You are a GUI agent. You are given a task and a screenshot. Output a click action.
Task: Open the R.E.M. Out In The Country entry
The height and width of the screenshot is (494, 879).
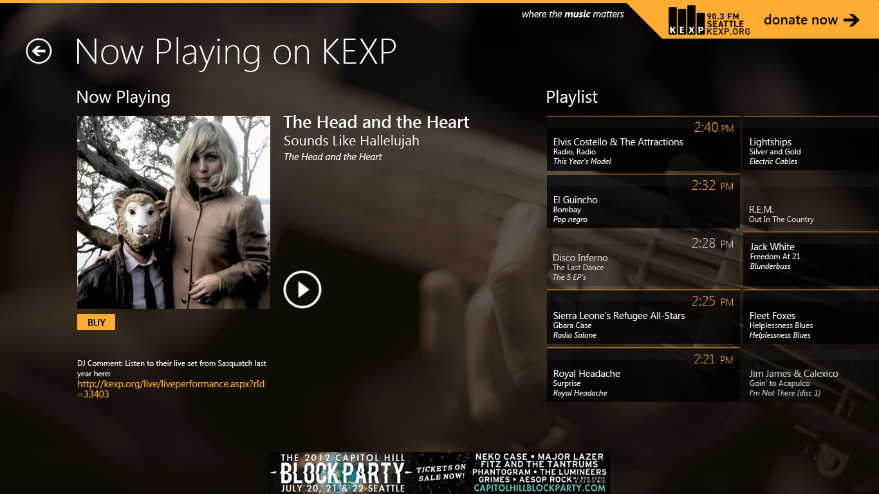[x=811, y=201]
